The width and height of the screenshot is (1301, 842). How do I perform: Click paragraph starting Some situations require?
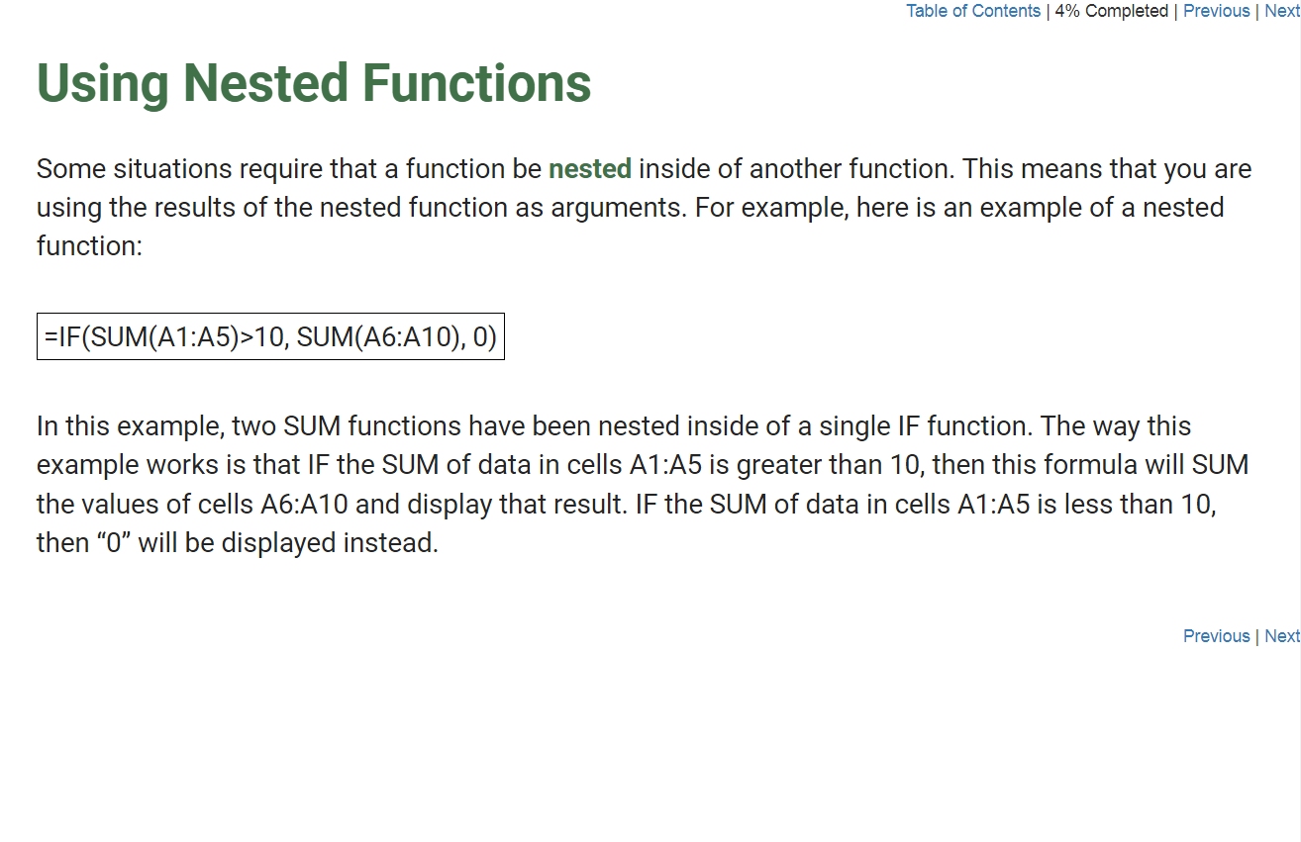(x=645, y=208)
